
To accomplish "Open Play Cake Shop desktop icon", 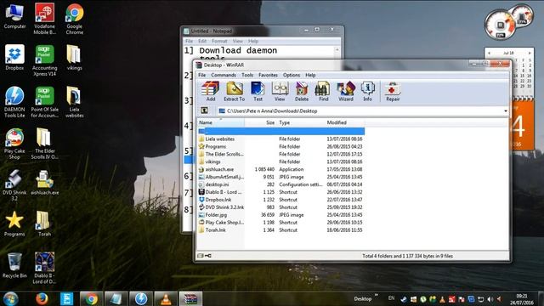I will 14,144.
